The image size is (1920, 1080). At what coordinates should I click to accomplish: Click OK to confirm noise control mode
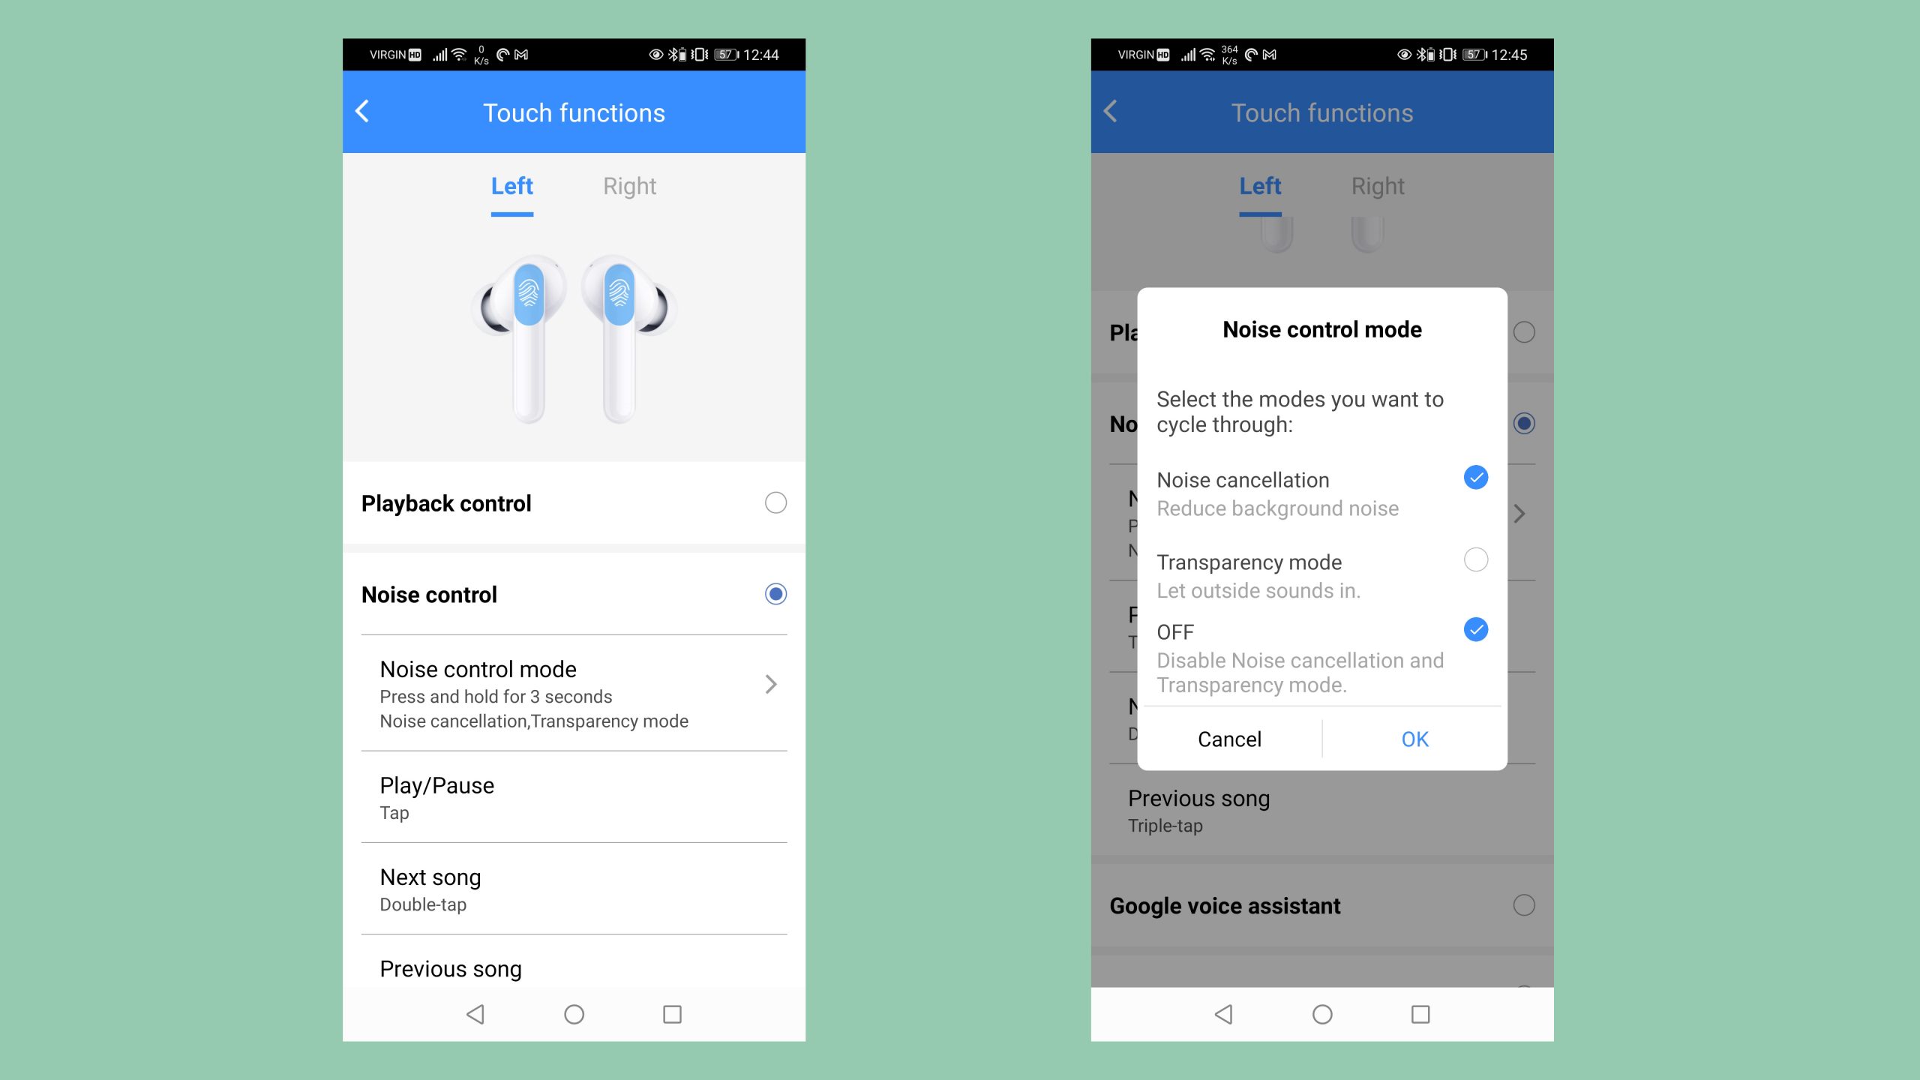pos(1414,739)
